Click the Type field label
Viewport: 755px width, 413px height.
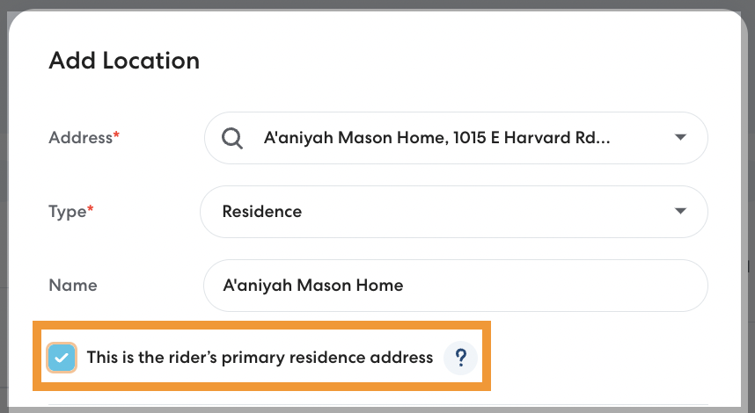[67, 212]
